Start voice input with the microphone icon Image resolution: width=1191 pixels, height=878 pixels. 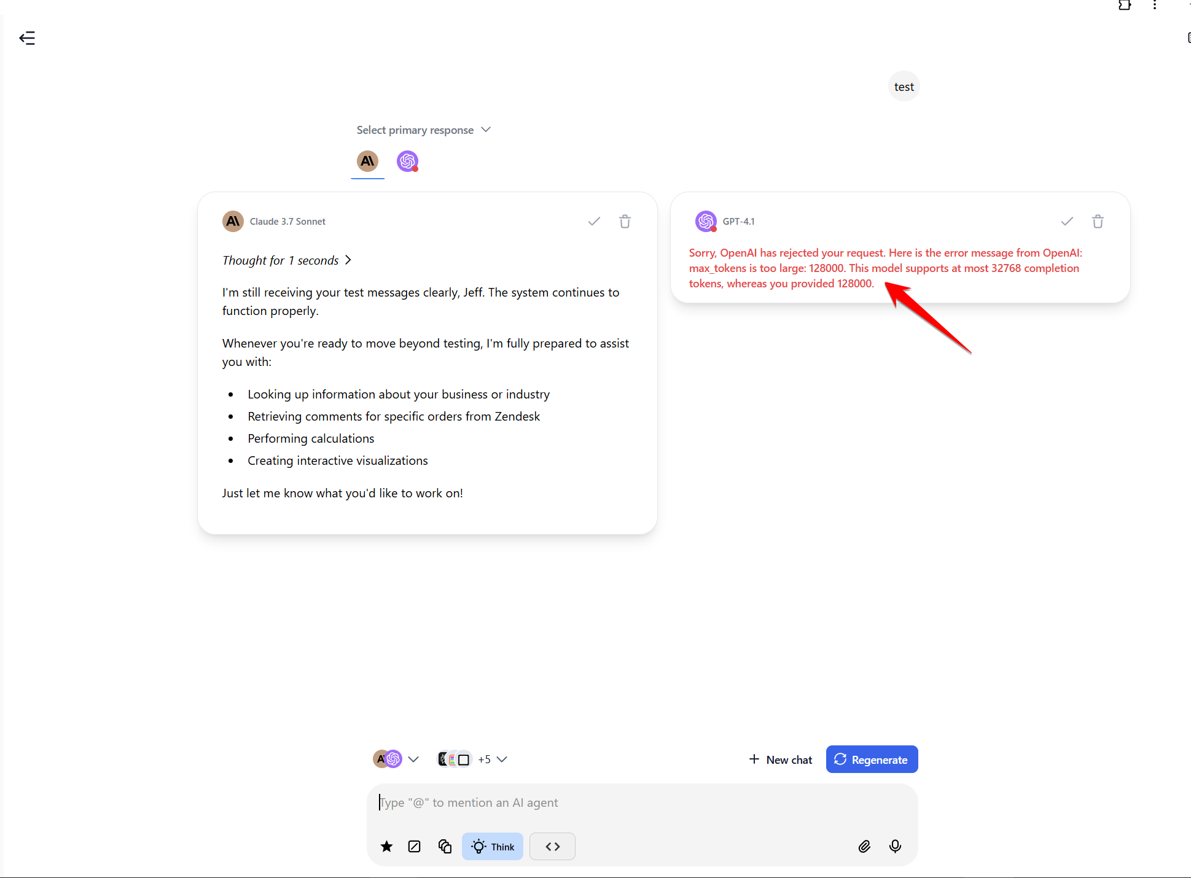[895, 847]
